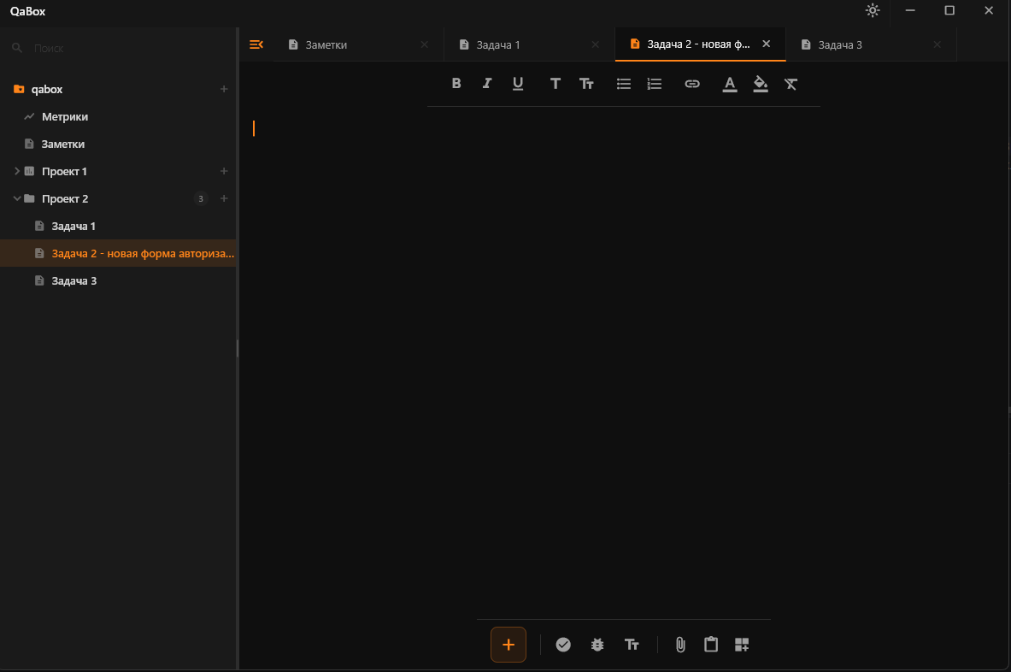Collapse the Проект 2 folder

pyautogui.click(x=17, y=198)
